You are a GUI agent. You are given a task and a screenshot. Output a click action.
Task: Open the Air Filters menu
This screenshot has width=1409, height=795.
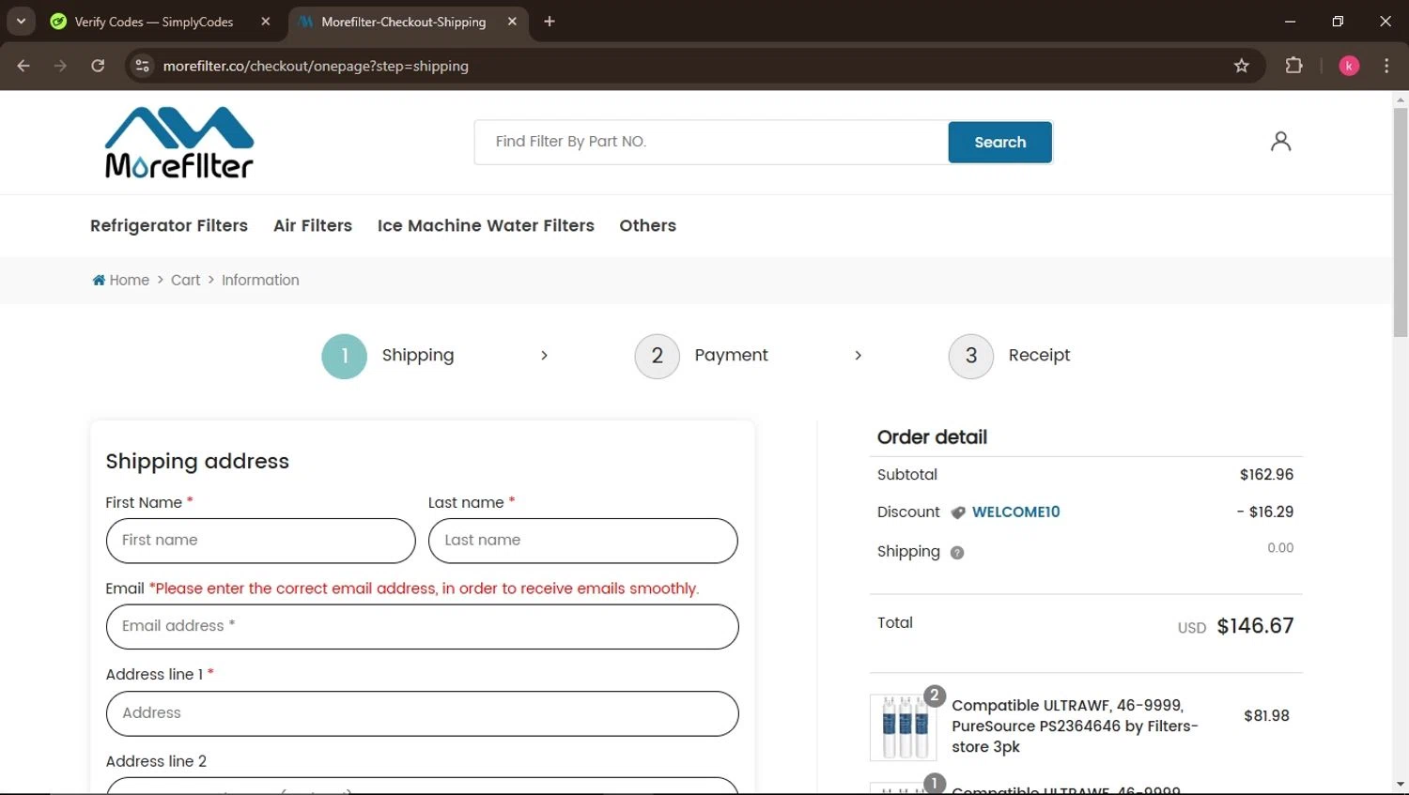pyautogui.click(x=313, y=225)
